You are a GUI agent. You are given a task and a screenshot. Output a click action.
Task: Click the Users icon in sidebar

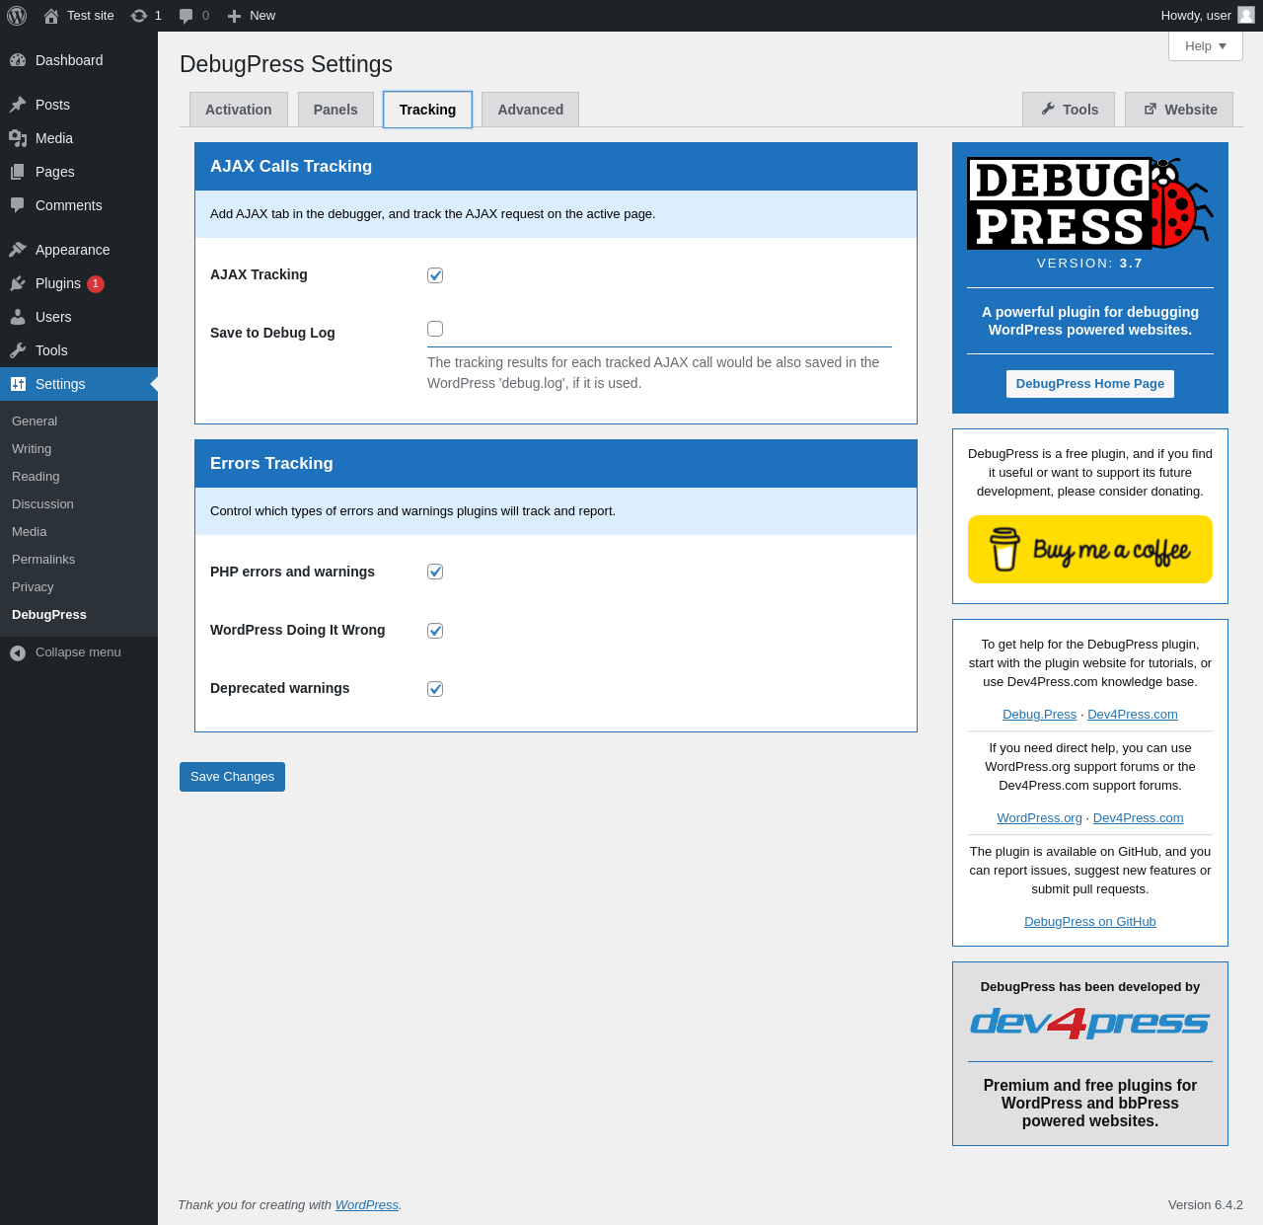click(18, 317)
